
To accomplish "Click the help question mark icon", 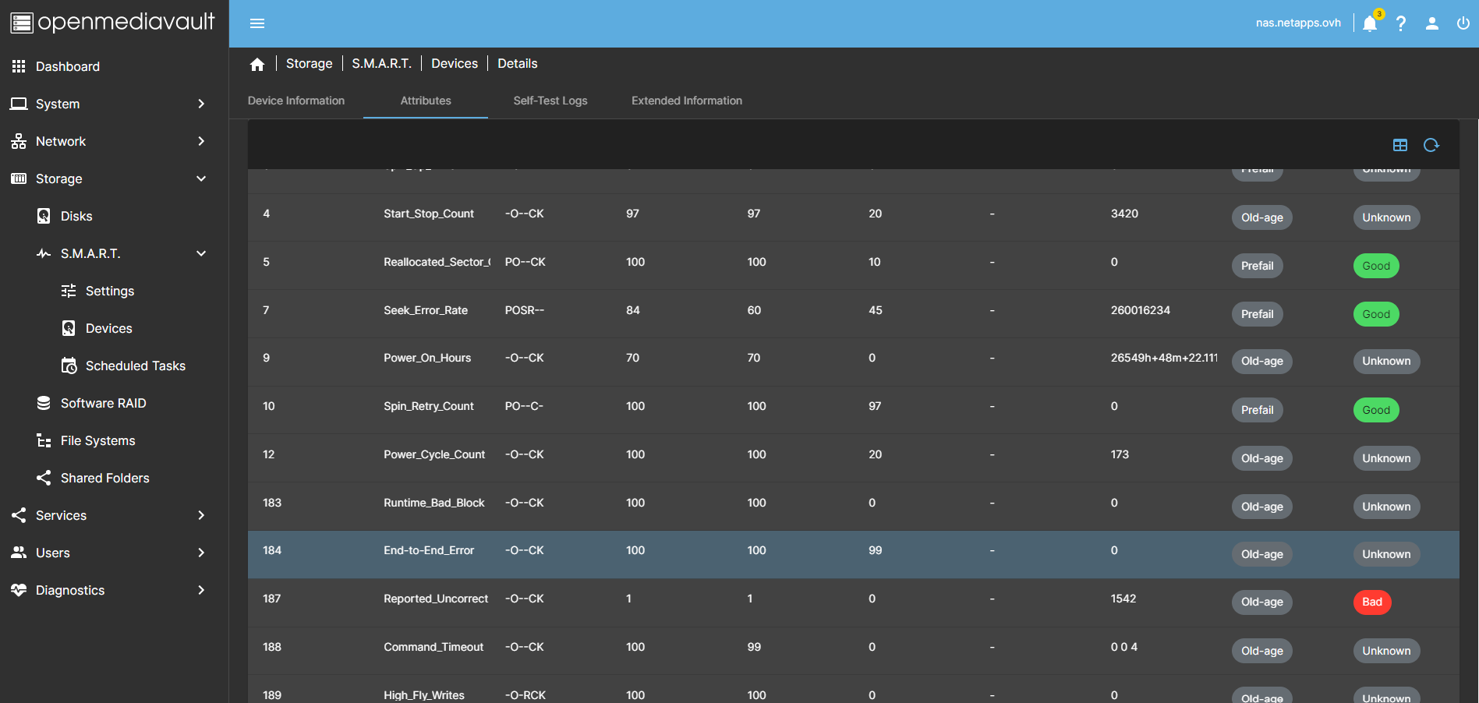I will 1401,23.
